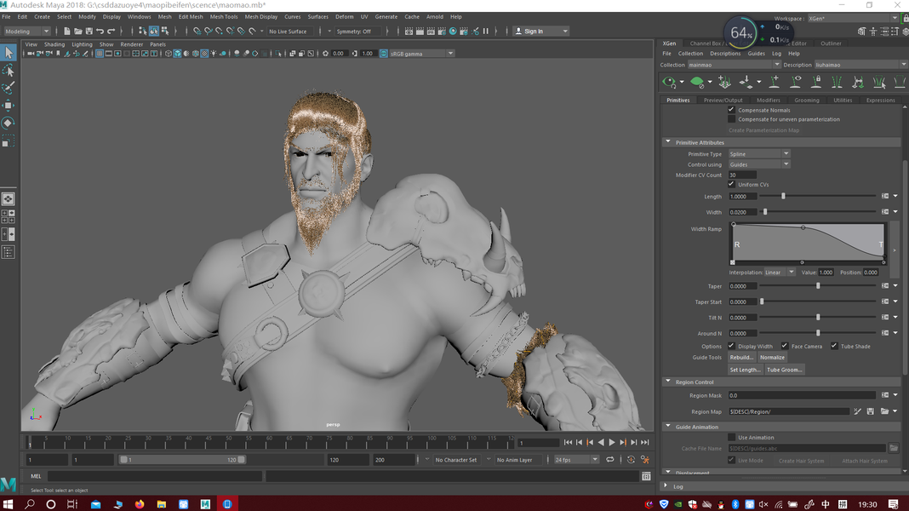Toggle the Display Width option
This screenshot has width=909, height=511.
pyautogui.click(x=732, y=346)
